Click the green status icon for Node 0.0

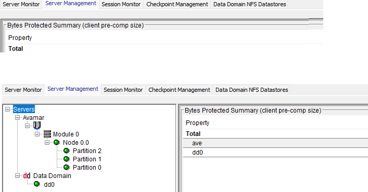point(57,142)
